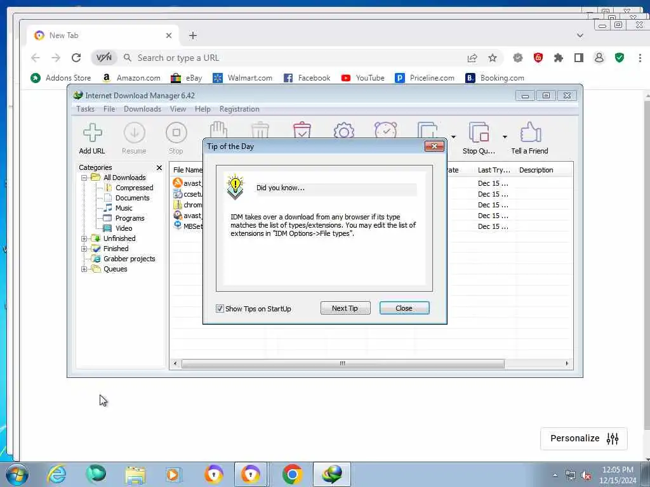Open the browser profile avatar icon
Viewport: 650px width, 487px height.
click(599, 58)
